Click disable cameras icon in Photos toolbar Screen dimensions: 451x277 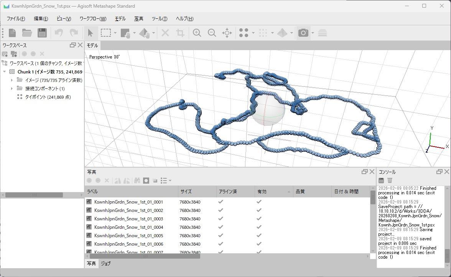tap(98, 181)
